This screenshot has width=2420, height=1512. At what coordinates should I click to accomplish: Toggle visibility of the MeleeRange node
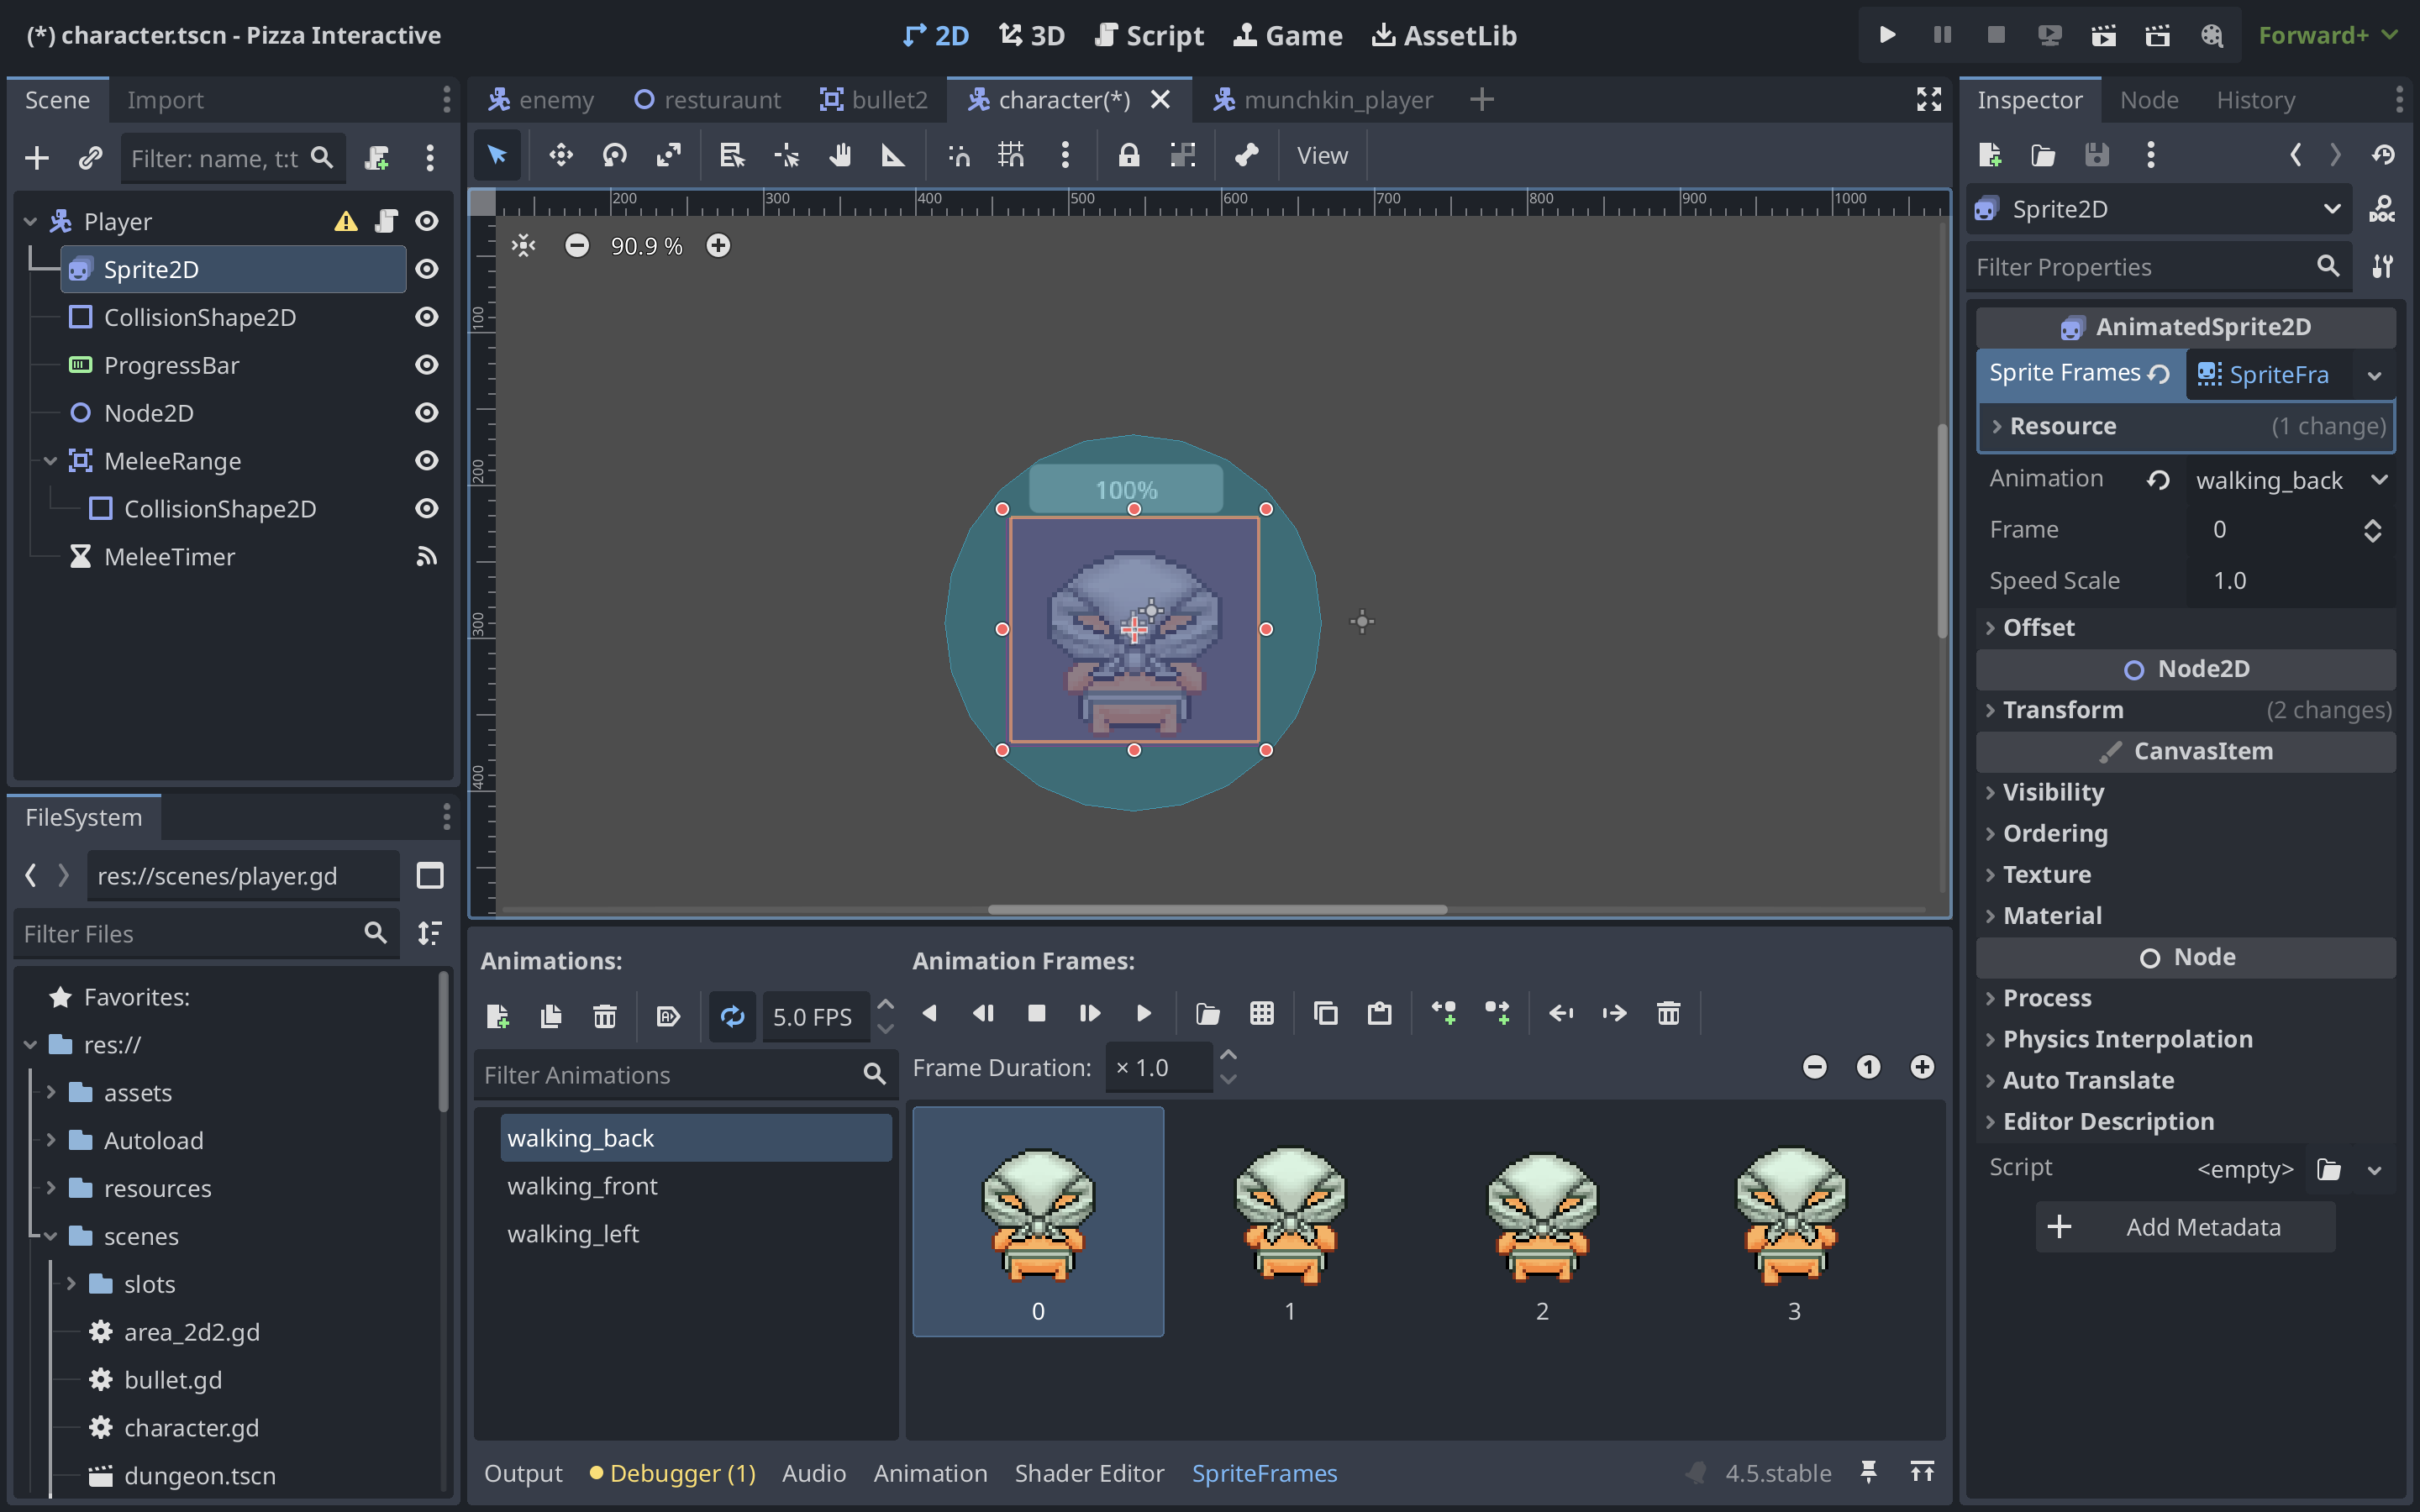click(427, 461)
